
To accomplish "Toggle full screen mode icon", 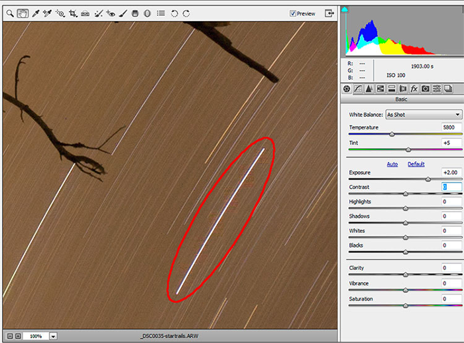I will click(329, 13).
